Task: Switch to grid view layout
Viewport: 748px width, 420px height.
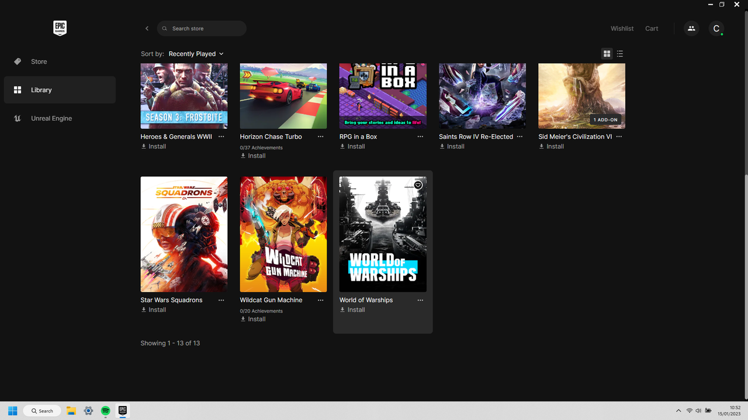Action: pos(607,54)
